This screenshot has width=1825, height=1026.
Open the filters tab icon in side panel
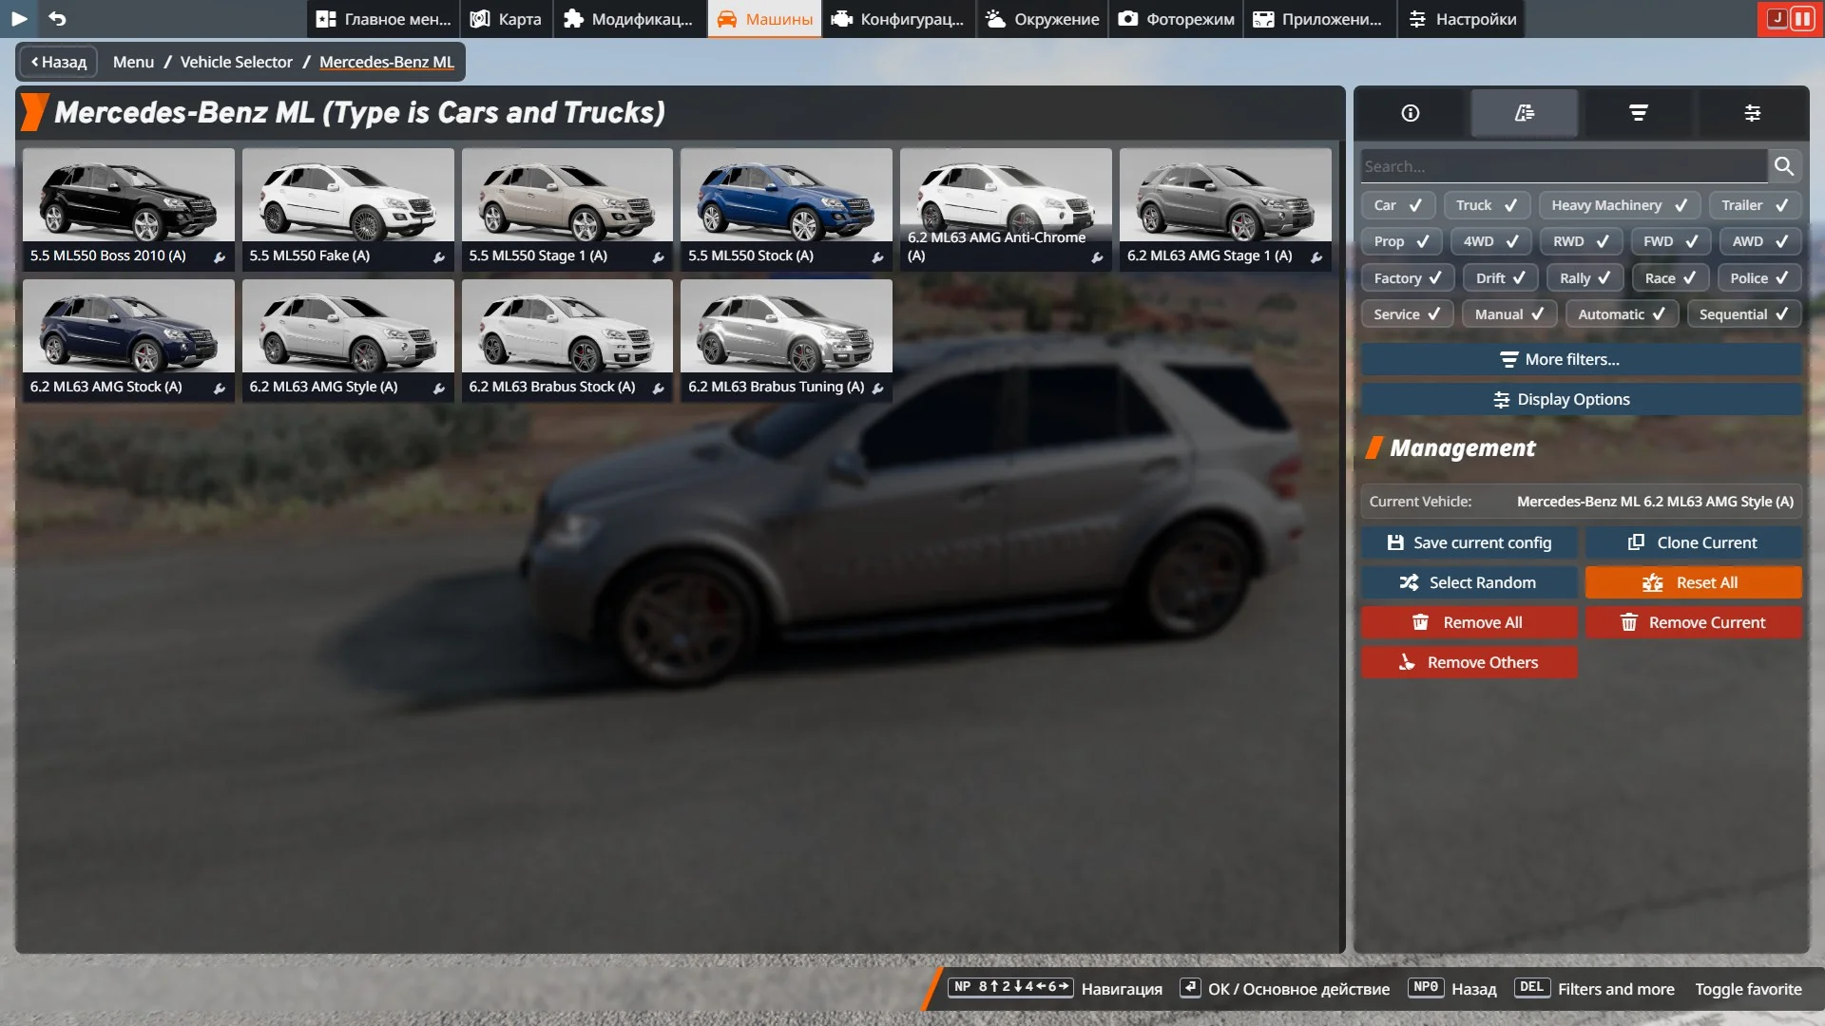(x=1639, y=113)
